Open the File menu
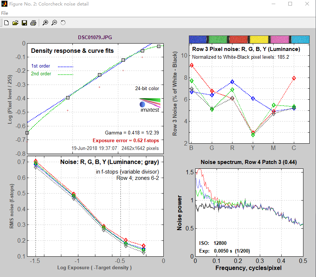The width and height of the screenshot is (316, 277). click(x=4, y=13)
